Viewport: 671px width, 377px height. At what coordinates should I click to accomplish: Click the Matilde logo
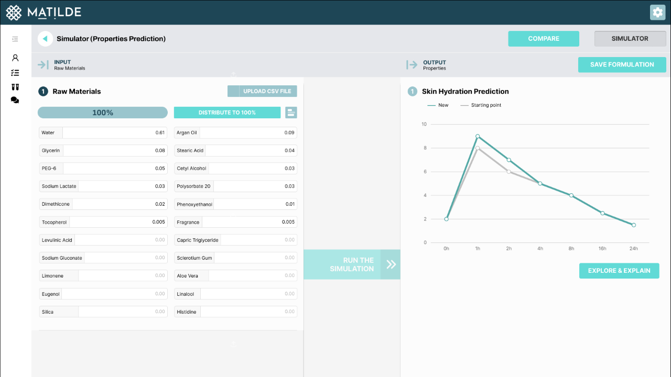click(x=43, y=12)
